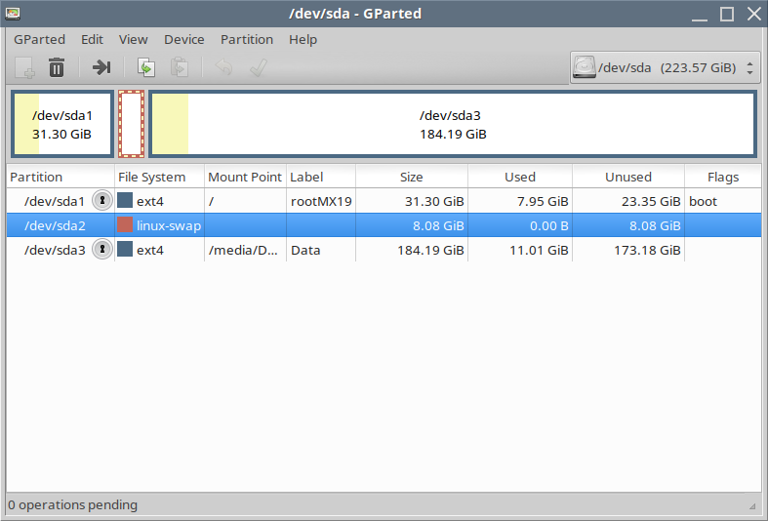Click the File System column header
The image size is (768, 521).
(151, 177)
